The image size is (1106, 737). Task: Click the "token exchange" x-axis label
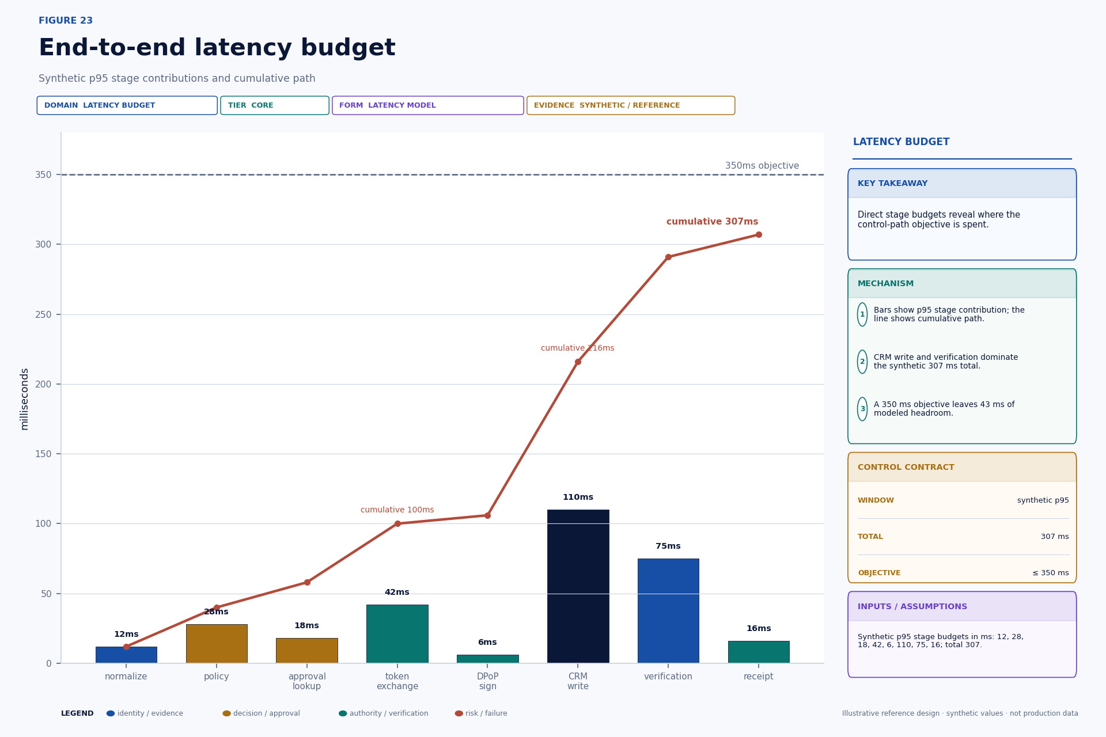tap(397, 682)
